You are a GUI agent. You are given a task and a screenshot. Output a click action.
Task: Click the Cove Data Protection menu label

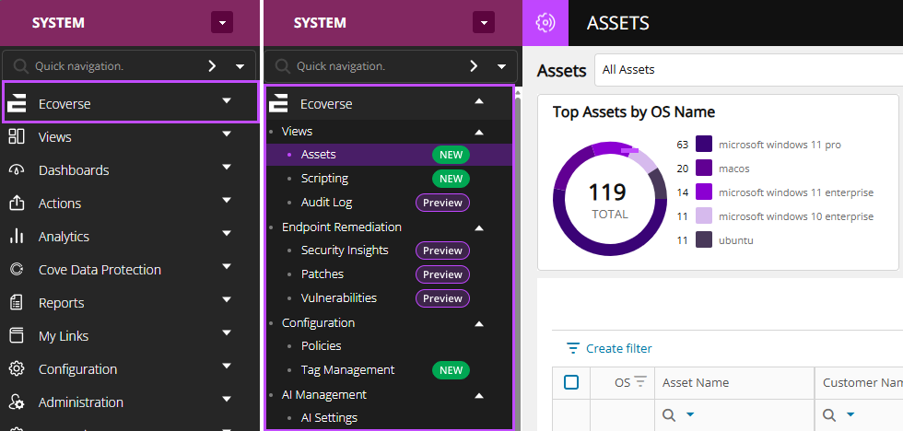click(x=100, y=270)
